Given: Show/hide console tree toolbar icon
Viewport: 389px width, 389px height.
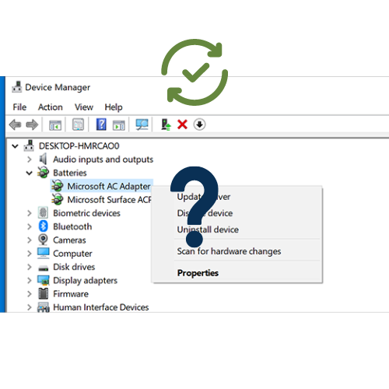Looking at the screenshot, I should pos(55,124).
